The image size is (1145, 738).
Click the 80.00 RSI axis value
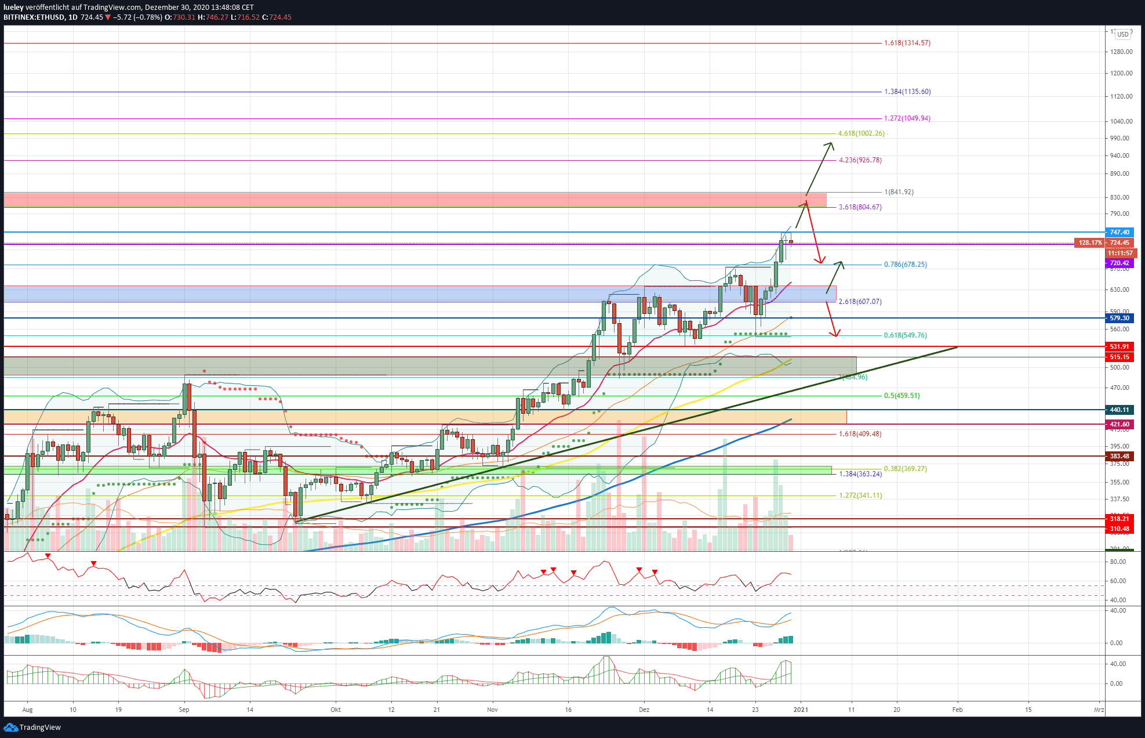tap(1118, 562)
